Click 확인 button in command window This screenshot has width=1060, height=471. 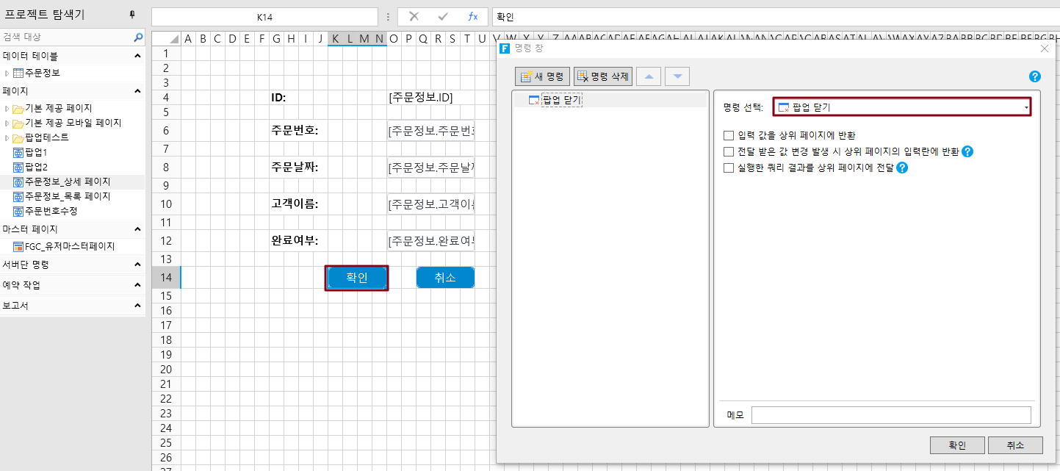(957, 445)
